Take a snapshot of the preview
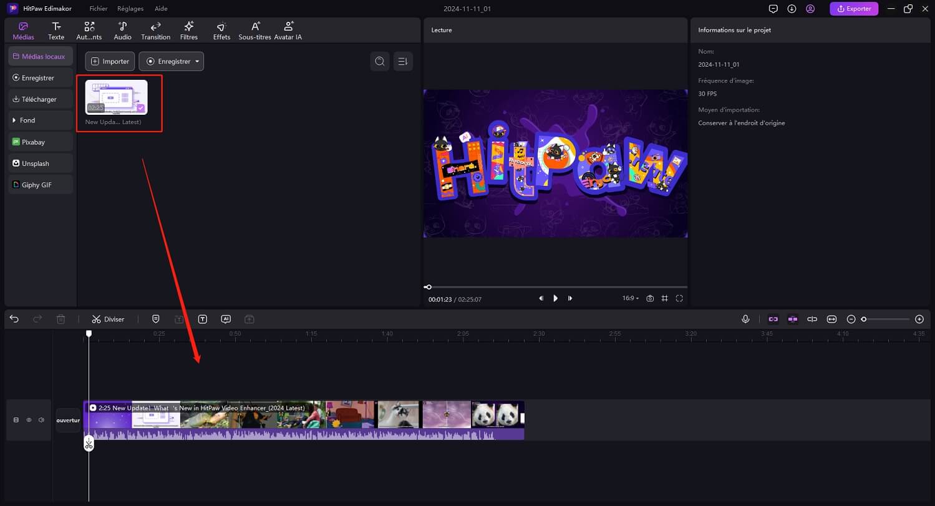 coord(650,299)
